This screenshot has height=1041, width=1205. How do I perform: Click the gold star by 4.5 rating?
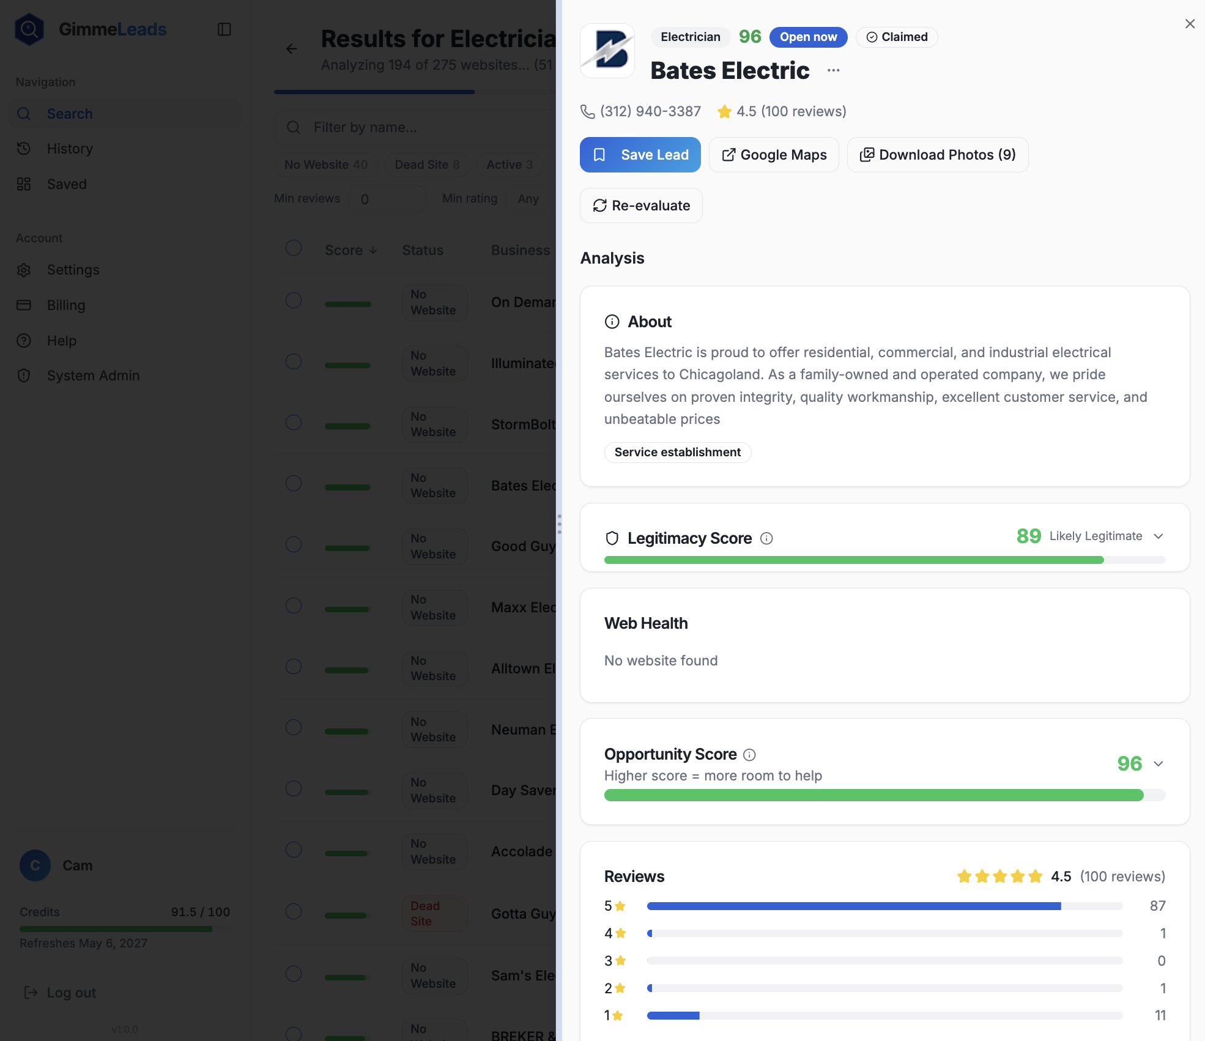point(725,111)
